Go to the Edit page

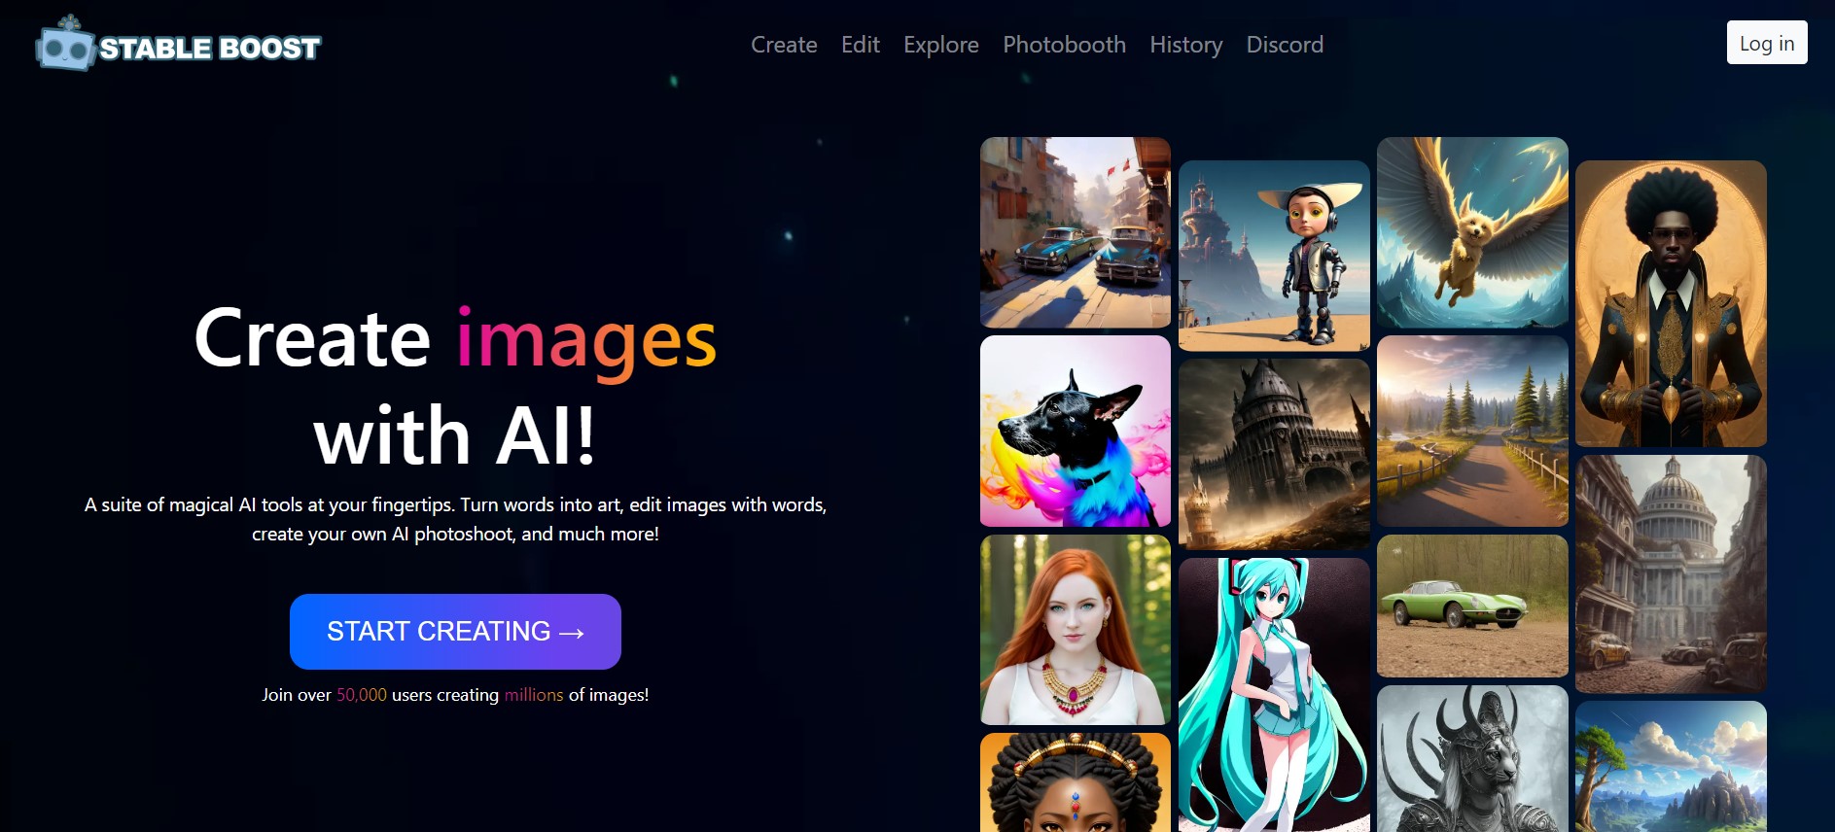coord(861,45)
